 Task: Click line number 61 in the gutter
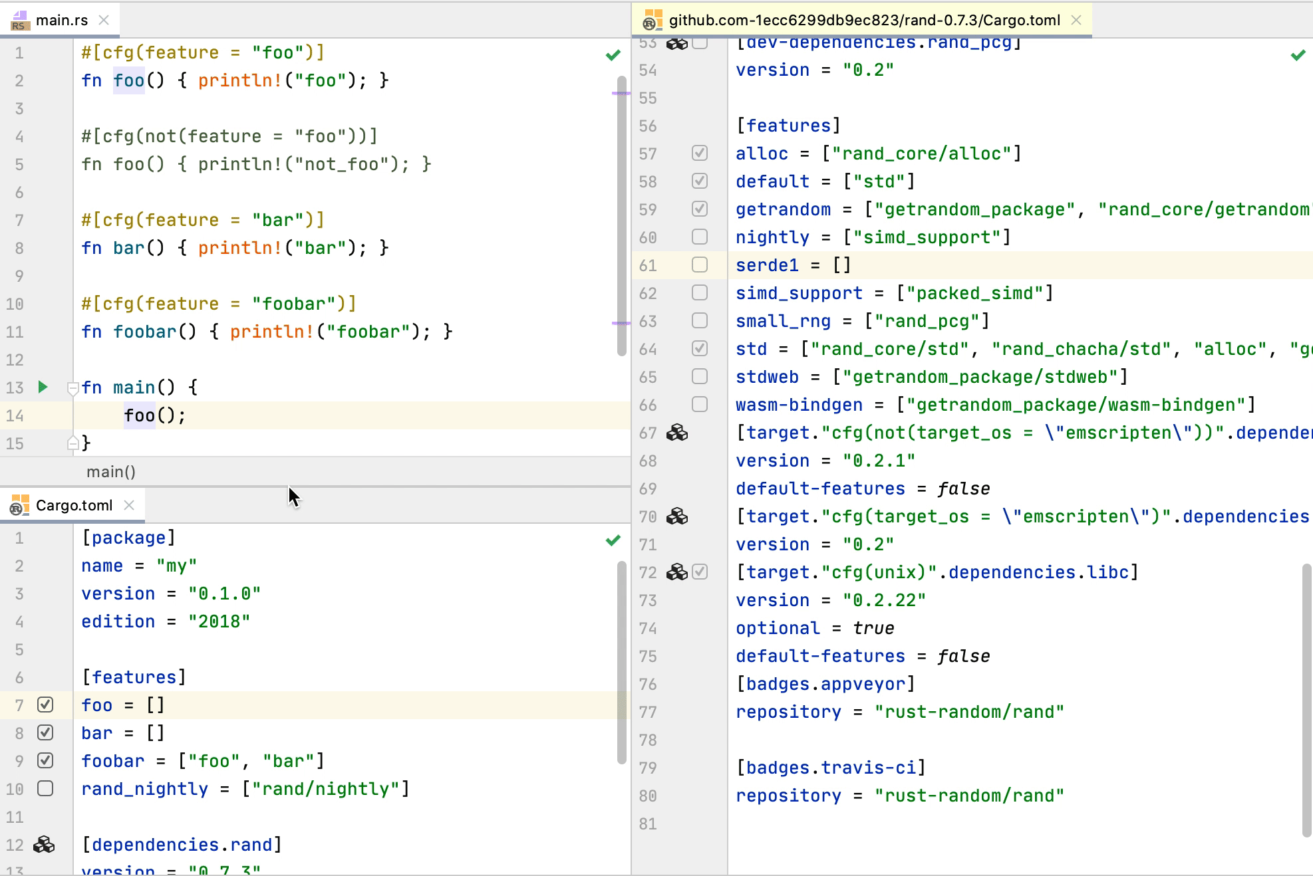tap(648, 265)
